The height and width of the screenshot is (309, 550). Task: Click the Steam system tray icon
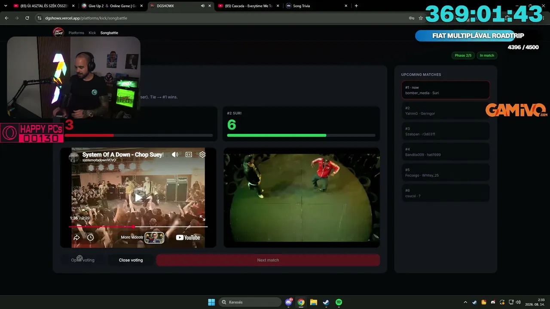[x=474, y=302]
